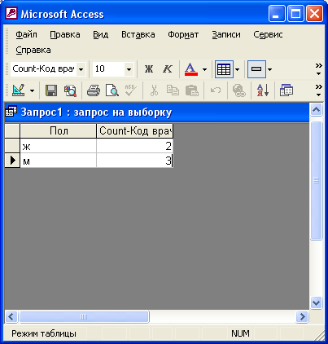Click the select-all corner box
Image resolution: width=328 pixels, height=344 pixels.
point(12,131)
